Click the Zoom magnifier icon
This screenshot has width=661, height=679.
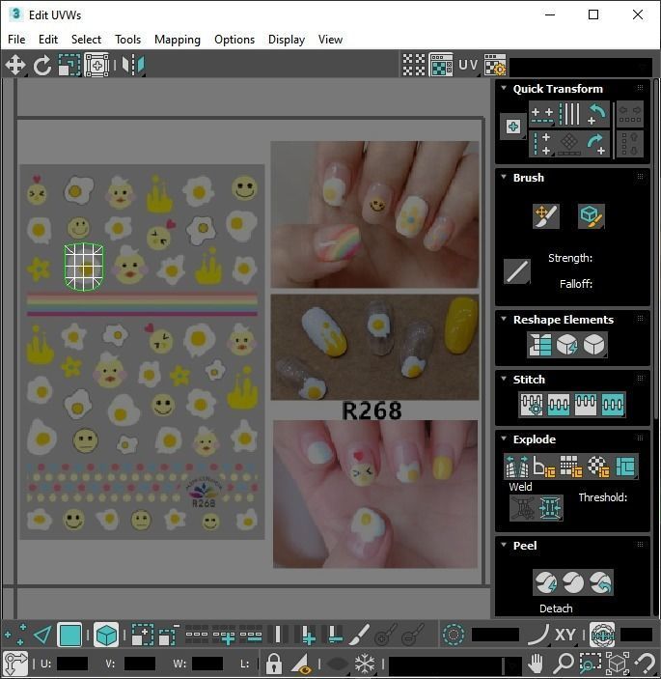point(563,663)
